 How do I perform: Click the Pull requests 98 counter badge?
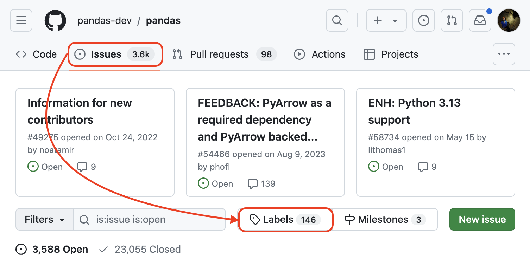tap(266, 54)
